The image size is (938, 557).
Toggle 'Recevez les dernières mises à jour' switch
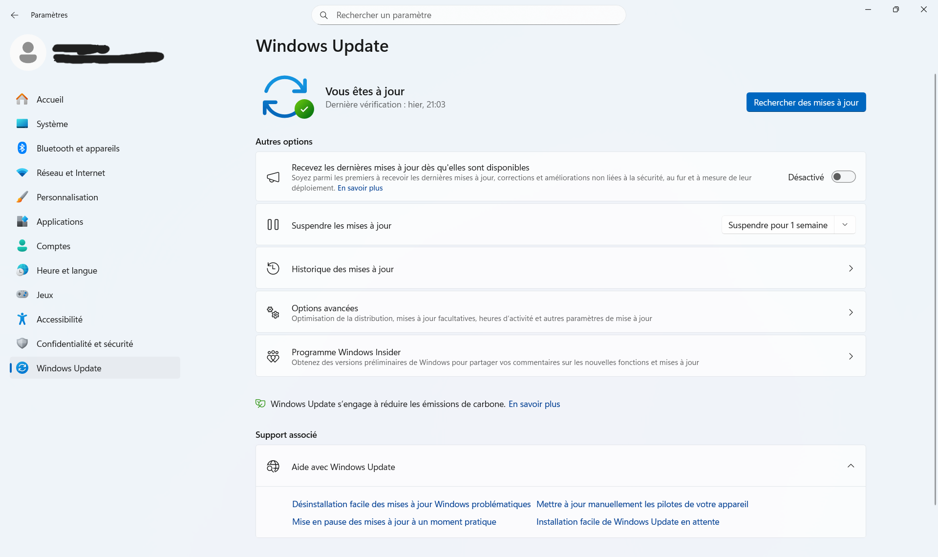click(x=844, y=176)
